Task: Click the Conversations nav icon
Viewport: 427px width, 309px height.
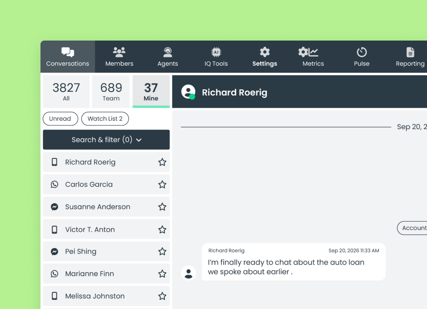Action: (x=67, y=52)
